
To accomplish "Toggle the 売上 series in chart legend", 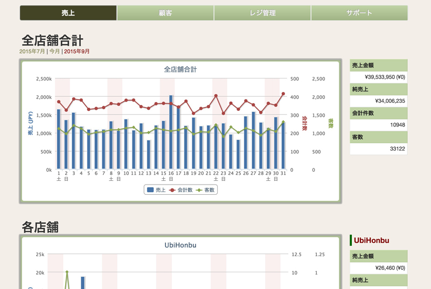I will tap(156, 190).
